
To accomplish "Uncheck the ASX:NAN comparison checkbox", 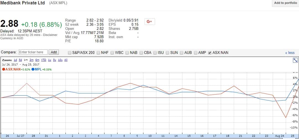I will tap(210, 53).
